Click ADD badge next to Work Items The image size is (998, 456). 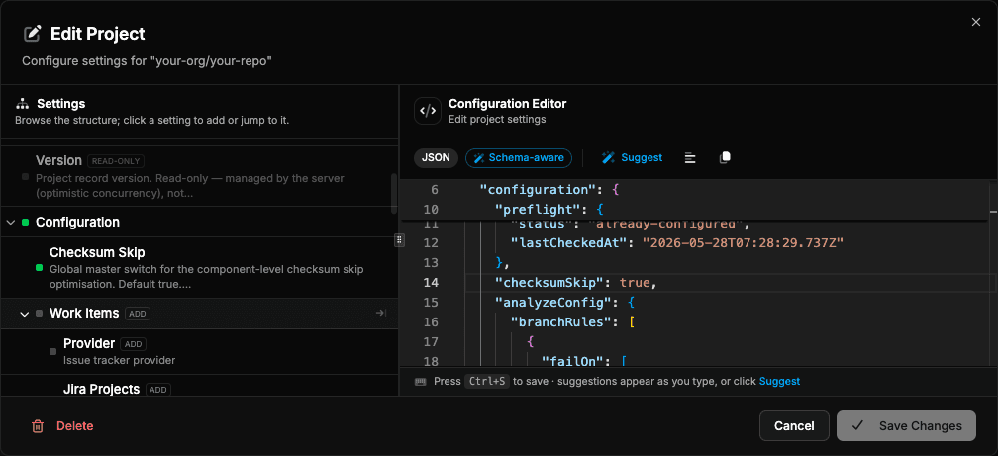(138, 314)
